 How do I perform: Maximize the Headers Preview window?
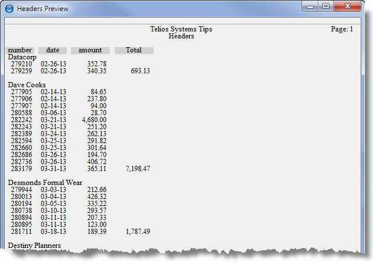coord(326,6)
